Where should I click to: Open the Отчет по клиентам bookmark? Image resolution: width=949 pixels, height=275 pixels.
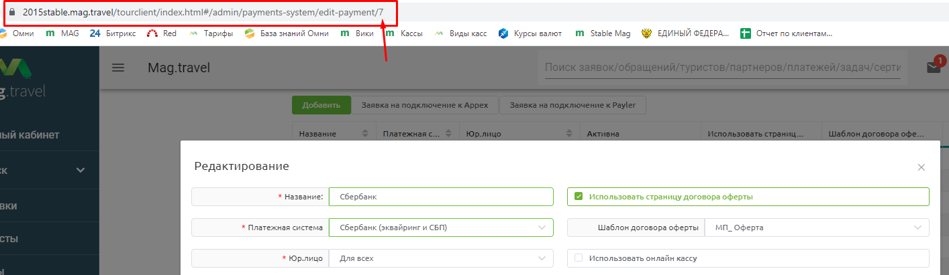[x=786, y=33]
